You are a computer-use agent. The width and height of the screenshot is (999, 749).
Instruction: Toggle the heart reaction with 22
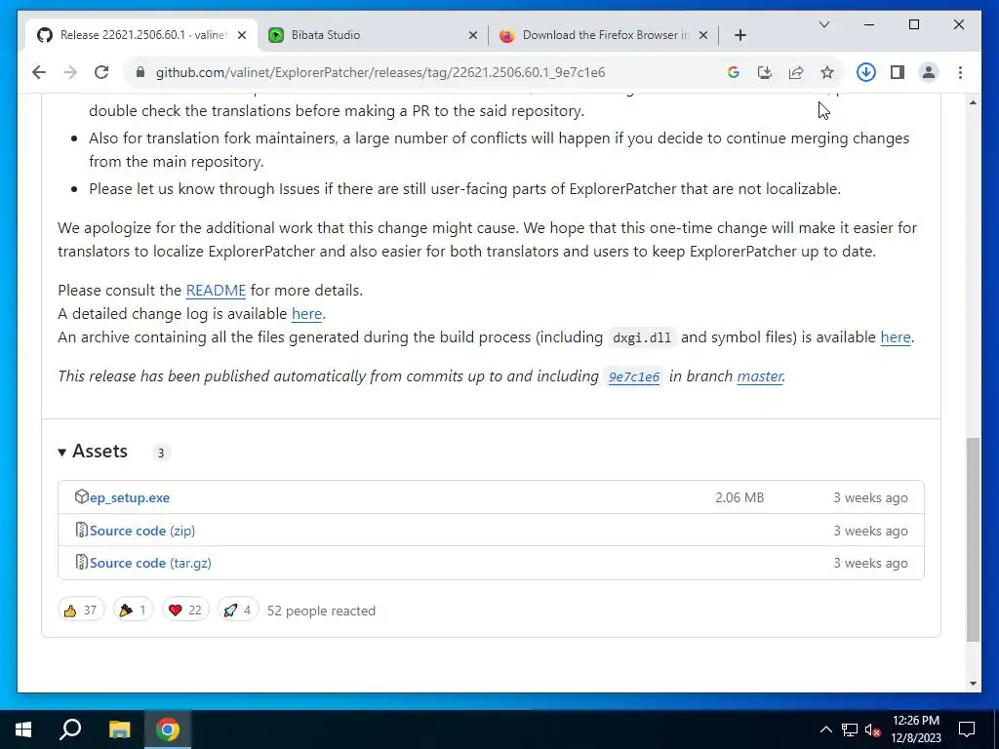[185, 611]
